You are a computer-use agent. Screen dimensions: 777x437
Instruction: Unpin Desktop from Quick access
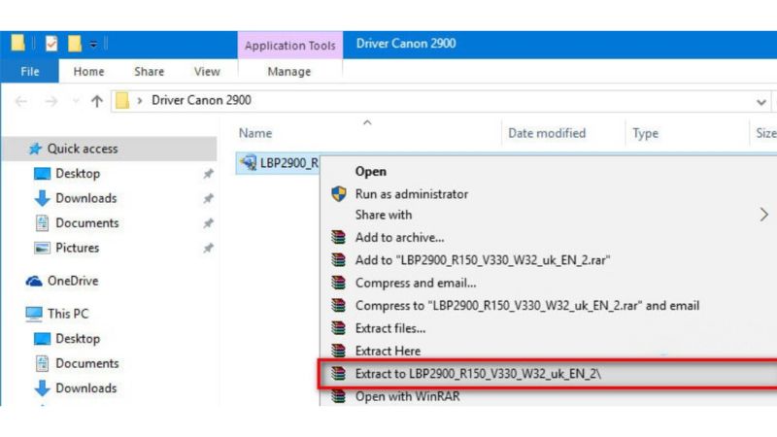tap(208, 174)
